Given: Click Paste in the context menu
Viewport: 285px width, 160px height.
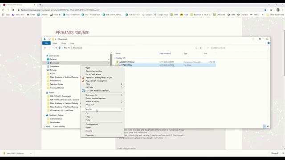Looking at the screenshot, I should (x=88, y=120).
